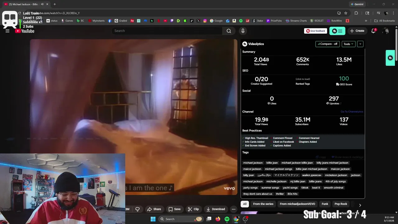Collapse Videolytics panel with chevron button
Viewport: 398px width, 224px height.
[x=360, y=44]
